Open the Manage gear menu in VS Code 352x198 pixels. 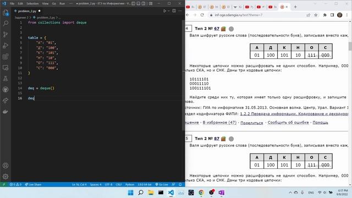[5, 177]
